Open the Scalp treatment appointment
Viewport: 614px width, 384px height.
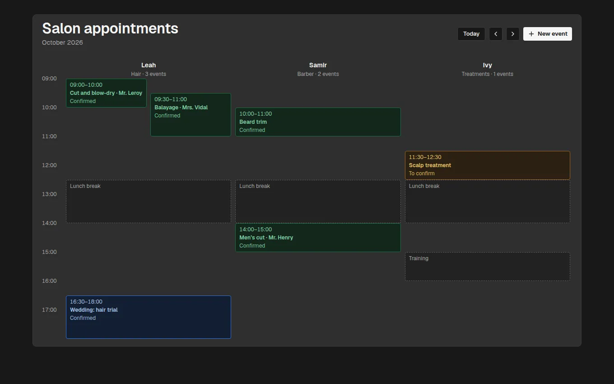[488, 165]
